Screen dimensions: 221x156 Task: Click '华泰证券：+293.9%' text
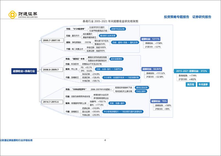91,115
